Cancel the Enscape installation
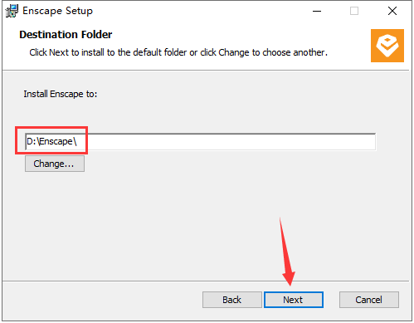This screenshot has width=414, height=323. tap(369, 300)
